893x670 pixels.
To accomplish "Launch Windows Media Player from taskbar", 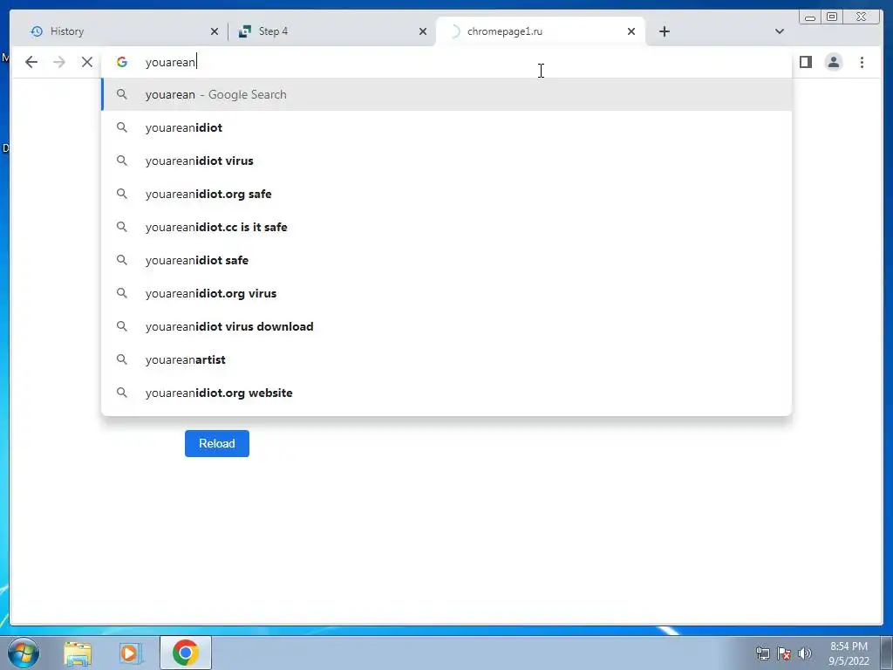I will [x=130, y=653].
